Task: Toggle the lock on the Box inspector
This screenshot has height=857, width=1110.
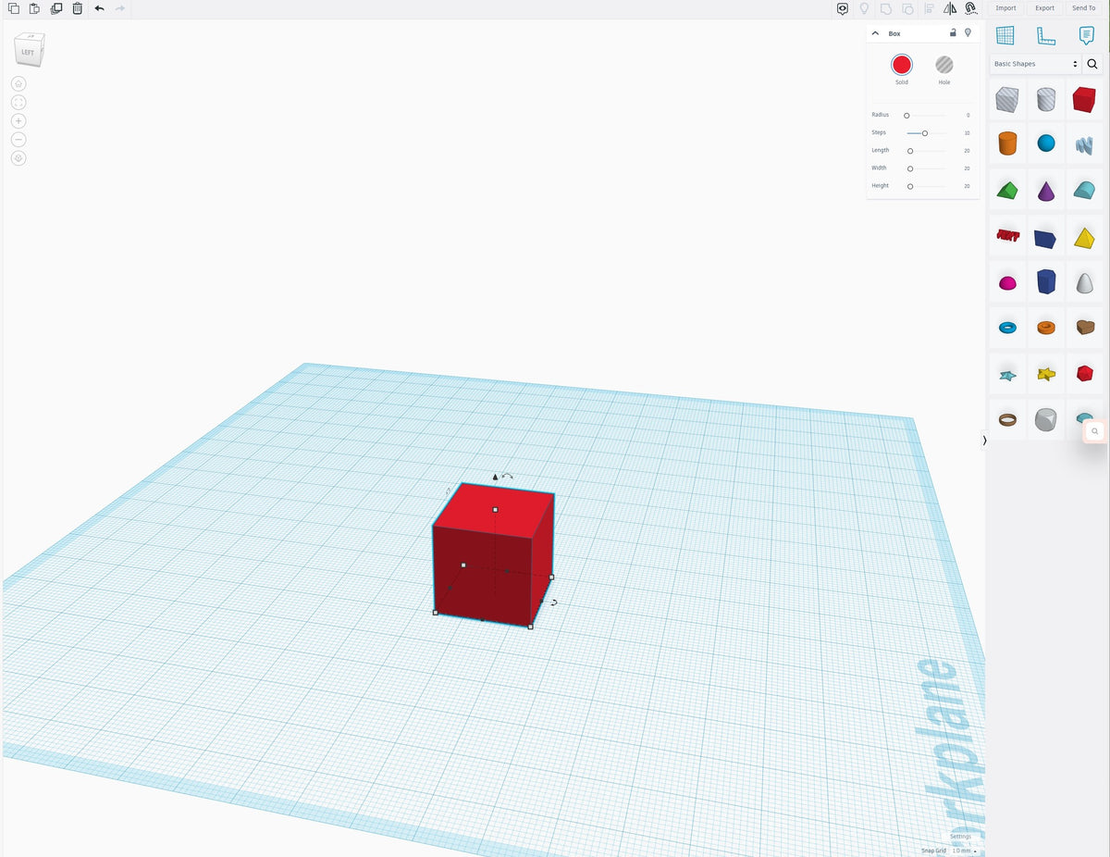Action: pos(953,32)
